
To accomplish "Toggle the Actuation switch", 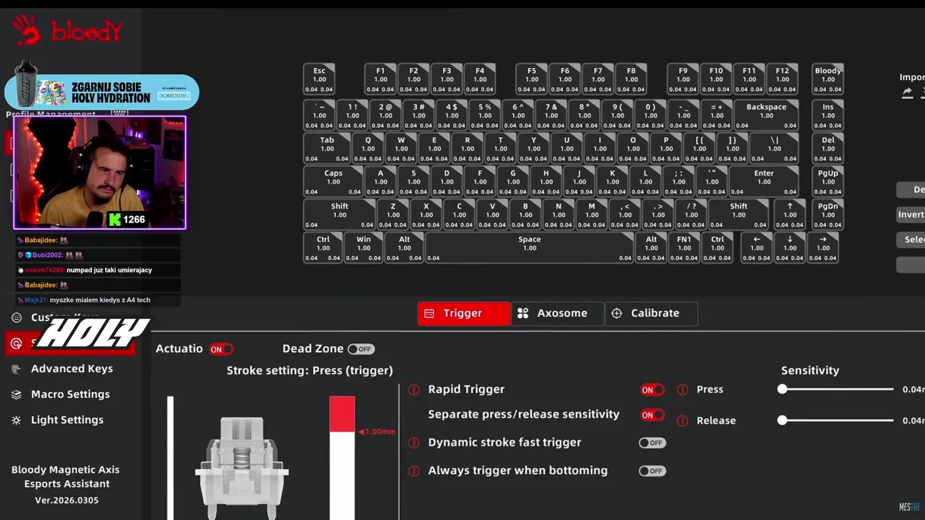I will [x=221, y=349].
